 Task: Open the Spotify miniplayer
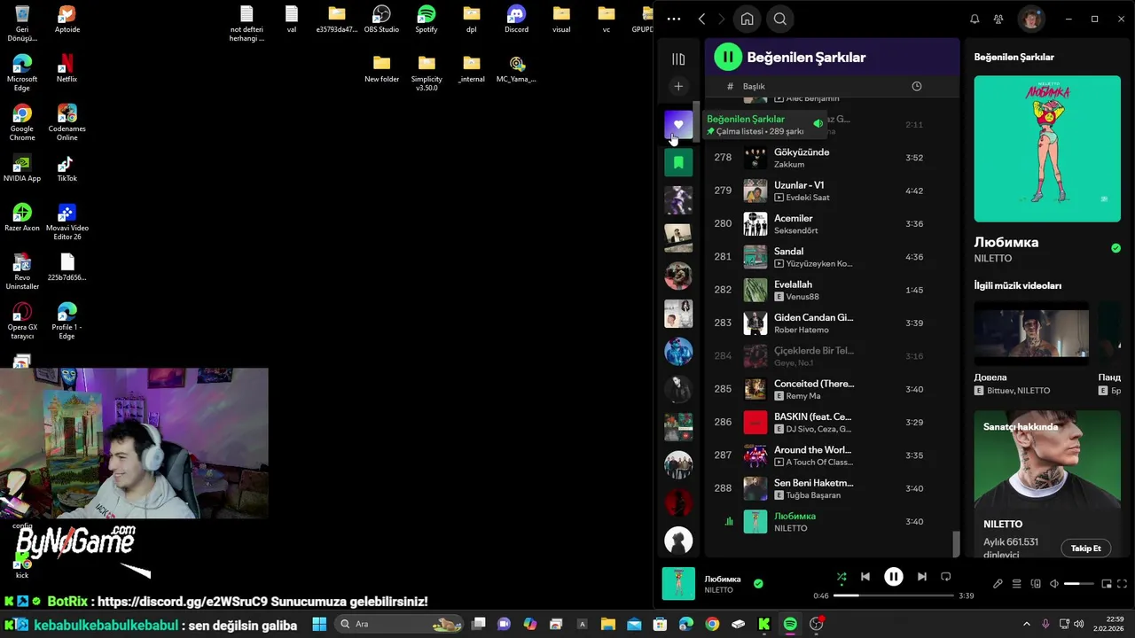coord(1106,584)
